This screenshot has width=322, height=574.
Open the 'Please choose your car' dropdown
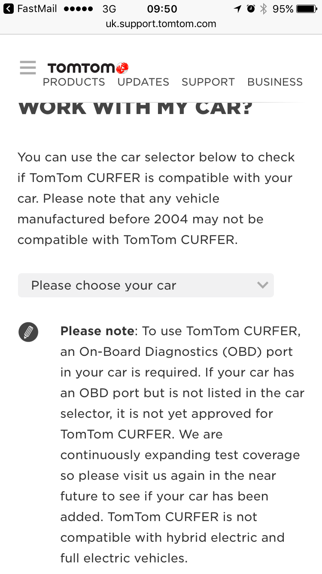tap(146, 285)
